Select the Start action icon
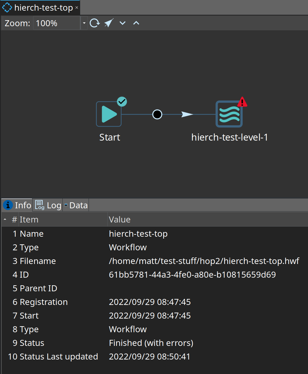This screenshot has width=308, height=374. click(x=109, y=114)
